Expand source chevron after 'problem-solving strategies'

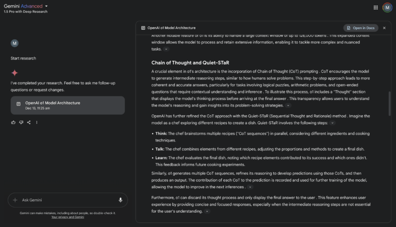287,106
